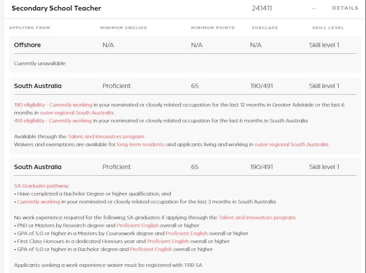This screenshot has width=366, height=273.
Task: Click the 'MINIMUM POINTS' column header
Action: pos(212,28)
